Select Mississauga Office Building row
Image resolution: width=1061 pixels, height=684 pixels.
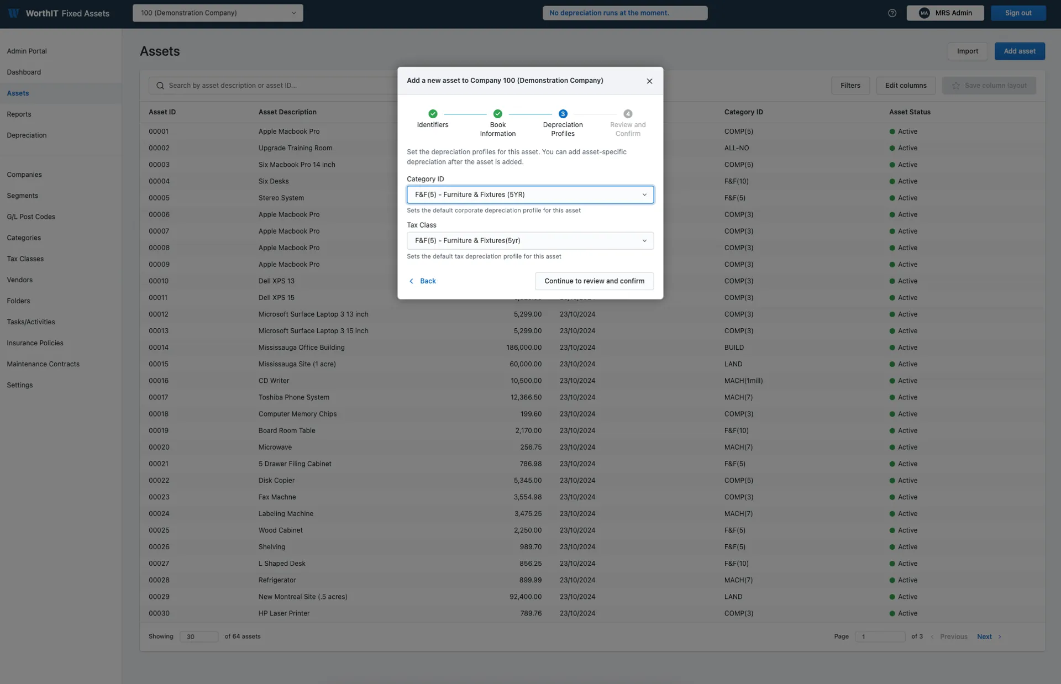[x=592, y=347]
